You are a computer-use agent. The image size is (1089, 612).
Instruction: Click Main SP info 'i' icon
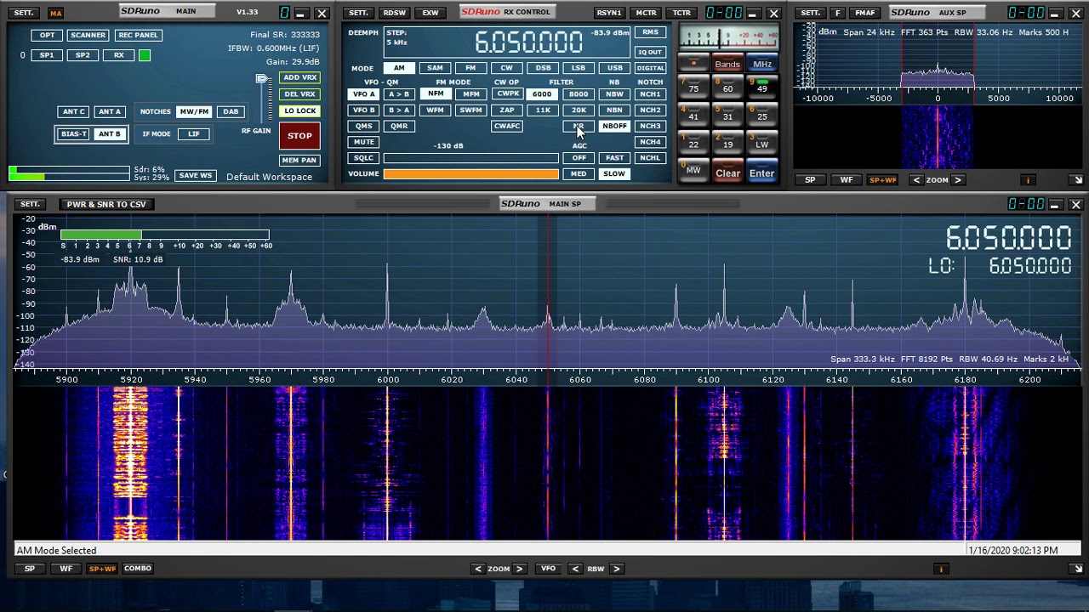941,569
